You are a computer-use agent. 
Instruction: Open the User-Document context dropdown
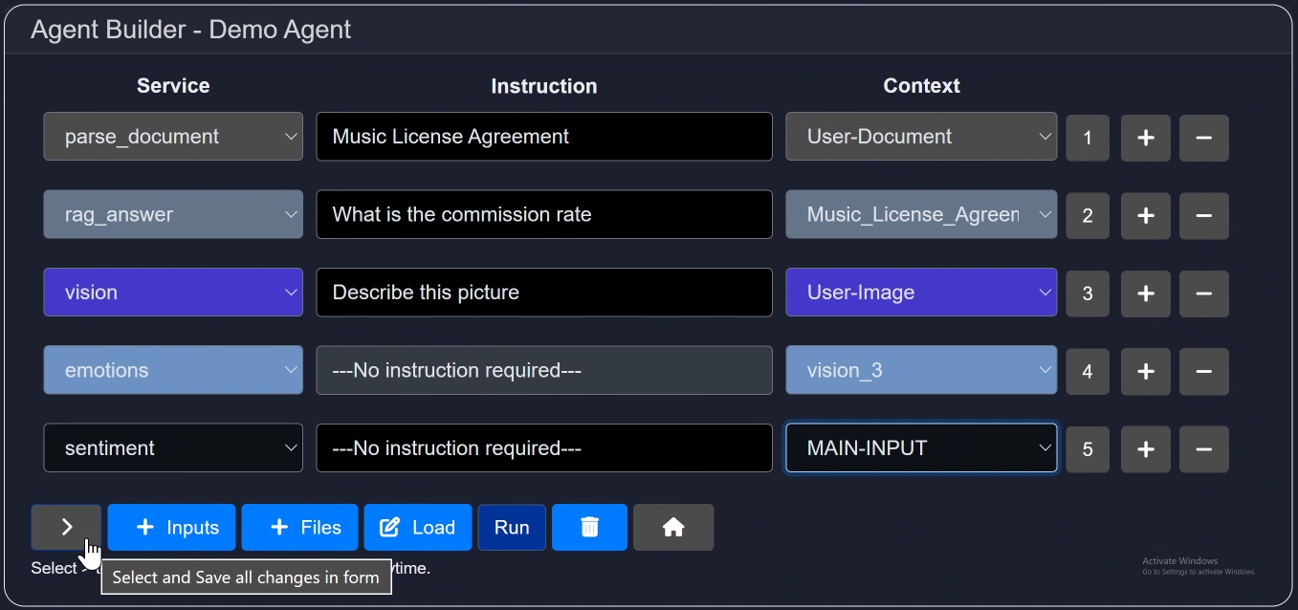pos(921,137)
